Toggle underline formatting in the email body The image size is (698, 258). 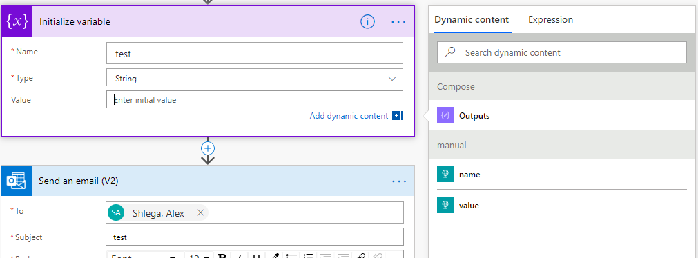[256, 256]
